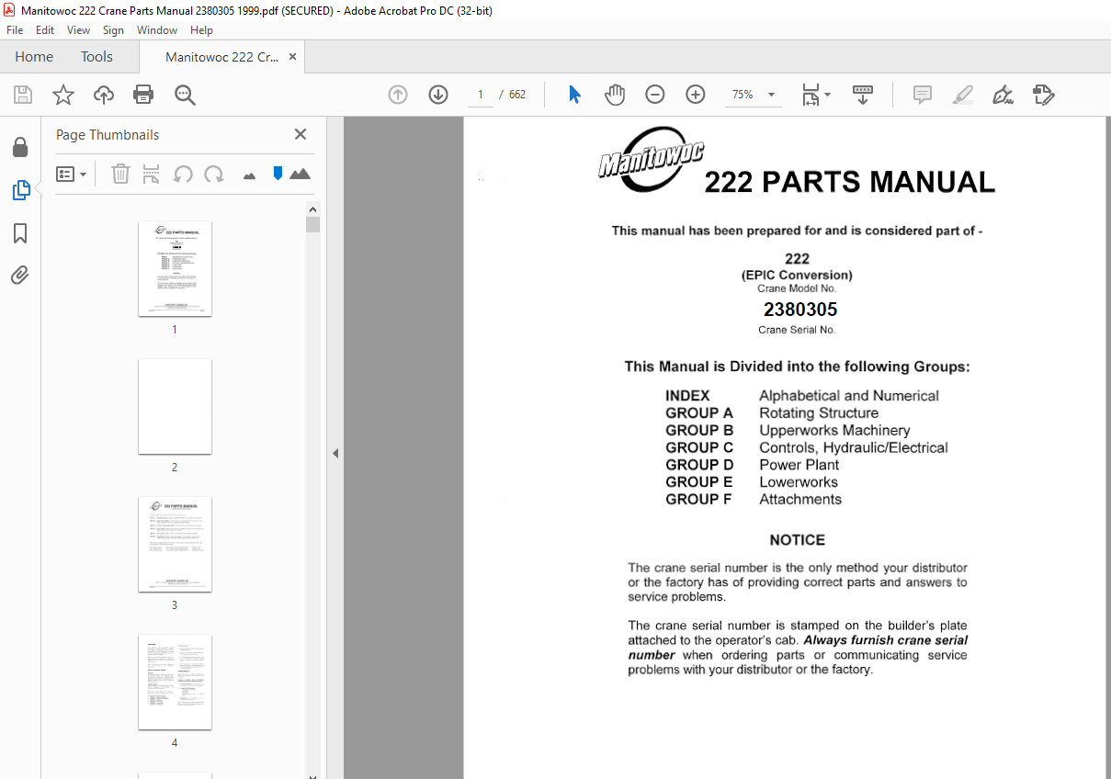Open the Find text magnifier tool

click(185, 95)
